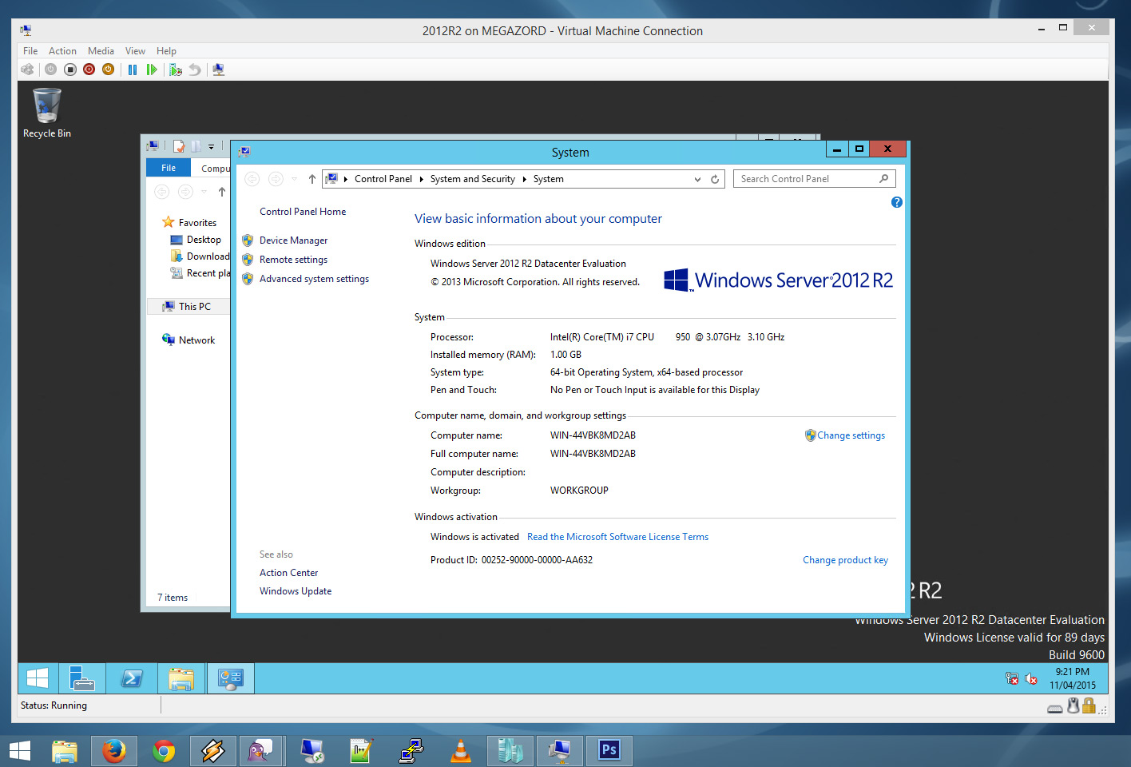Expand arrow after Control Panel breadcrumb

421,179
